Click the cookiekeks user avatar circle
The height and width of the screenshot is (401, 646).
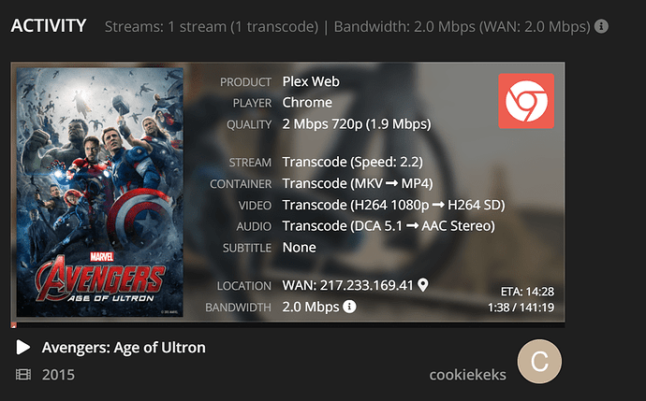coord(540,365)
